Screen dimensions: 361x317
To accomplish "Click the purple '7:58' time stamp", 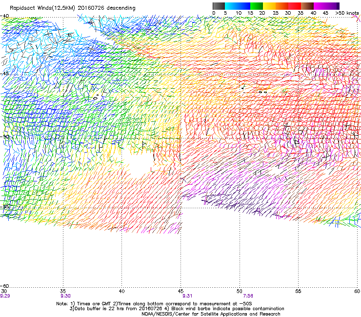I will 248,296.
